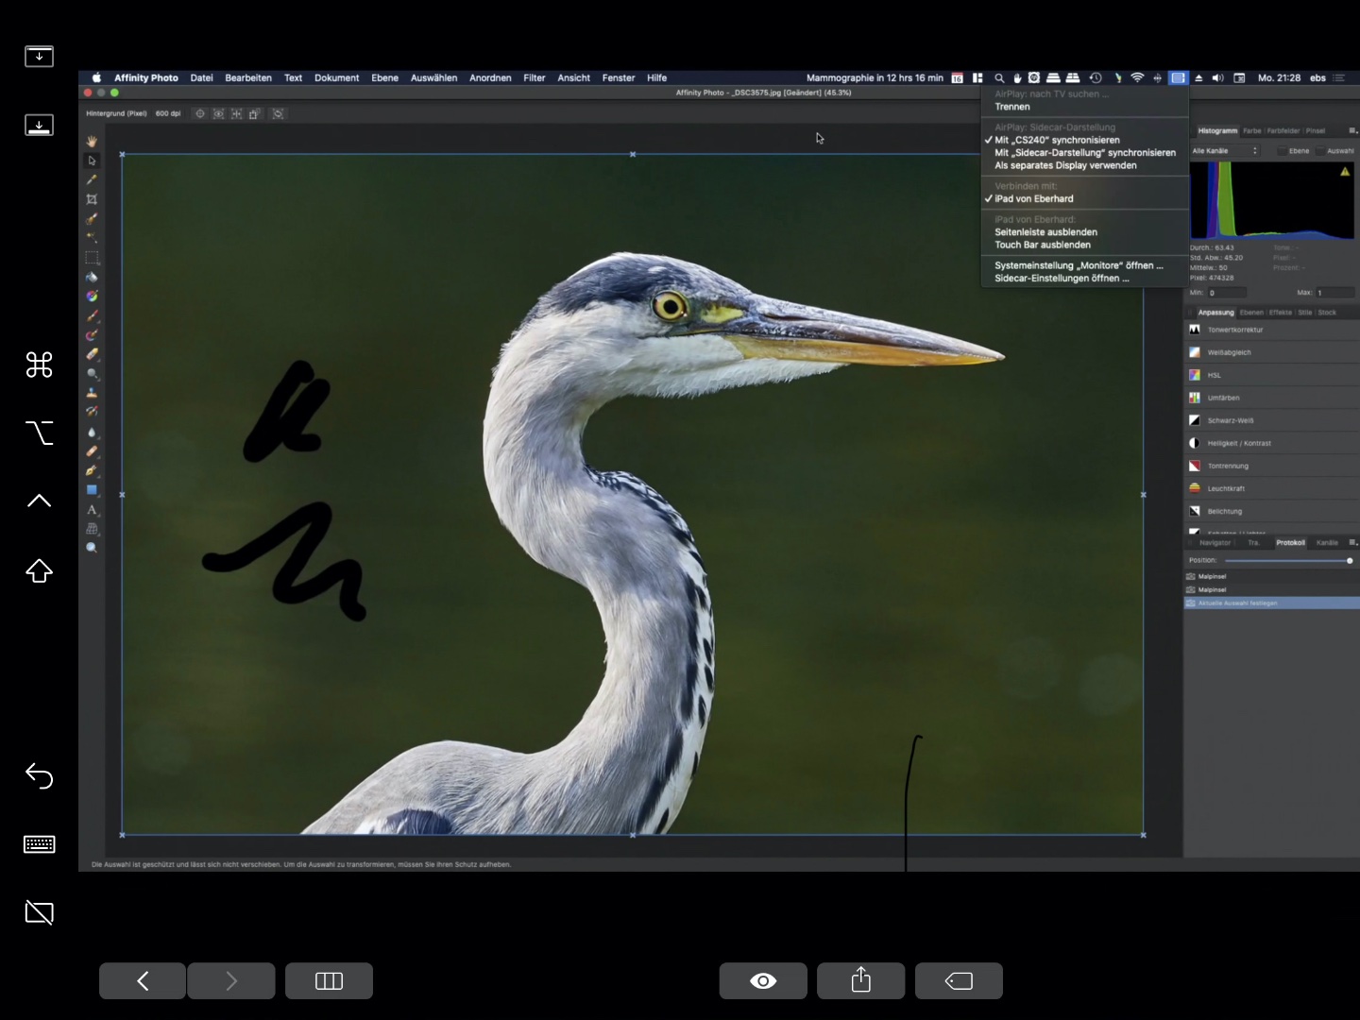Screen dimensions: 1360x1020
Task: Enable the Auswahl checkbox in Histogramm
Action: pos(1319,151)
